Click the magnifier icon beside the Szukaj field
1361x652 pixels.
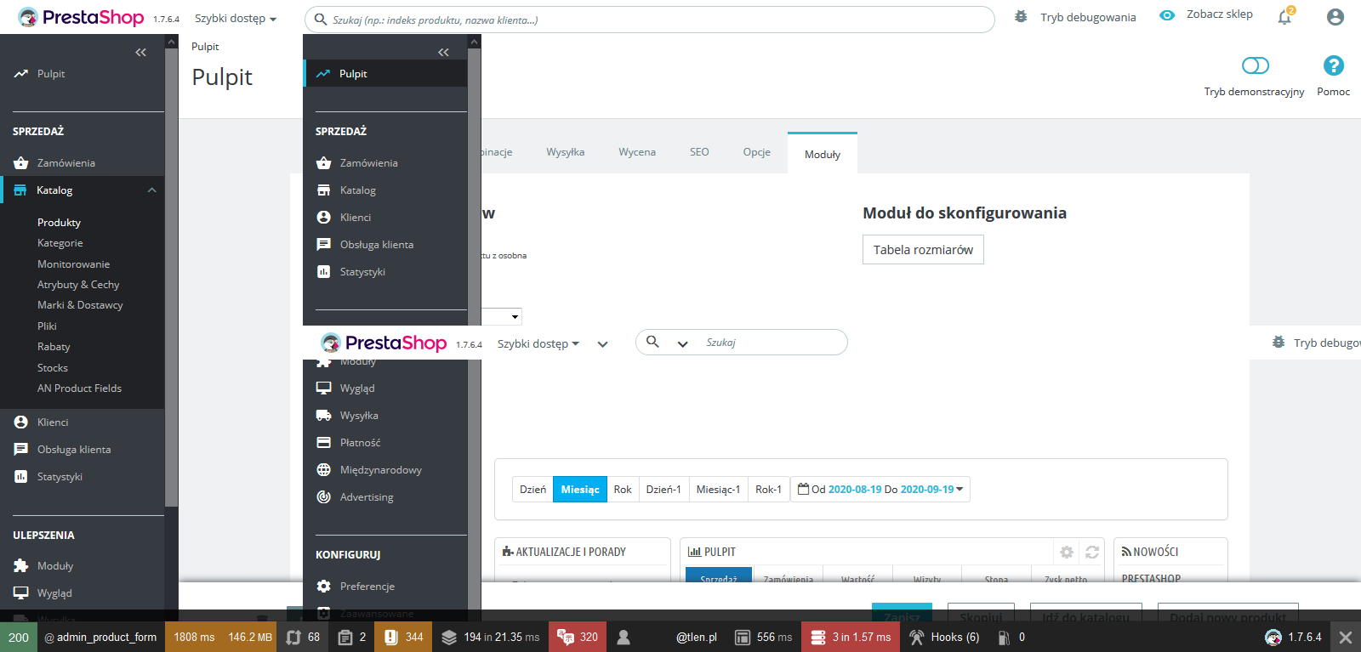coord(652,342)
